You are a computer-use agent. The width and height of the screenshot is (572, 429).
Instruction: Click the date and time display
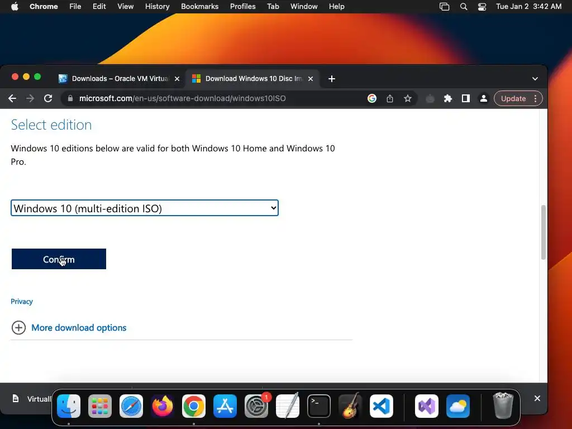point(528,7)
